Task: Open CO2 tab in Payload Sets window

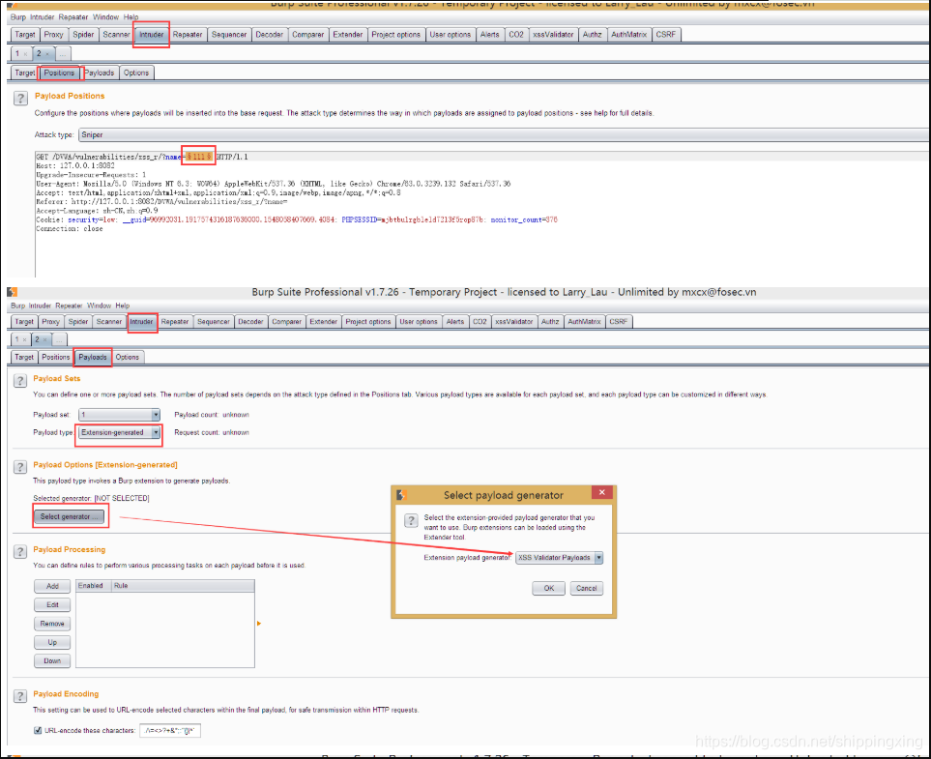Action: (480, 322)
